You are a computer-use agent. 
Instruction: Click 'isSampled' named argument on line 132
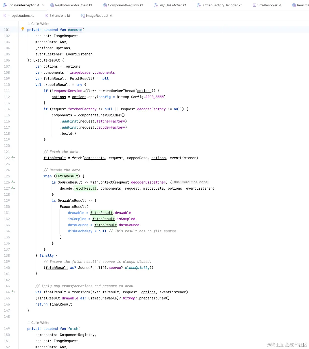point(77,219)
